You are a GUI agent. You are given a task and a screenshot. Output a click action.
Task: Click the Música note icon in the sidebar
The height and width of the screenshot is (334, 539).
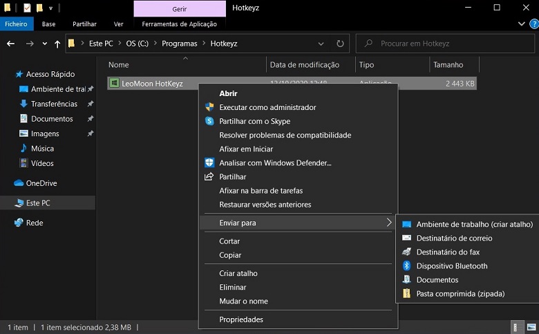tap(23, 148)
